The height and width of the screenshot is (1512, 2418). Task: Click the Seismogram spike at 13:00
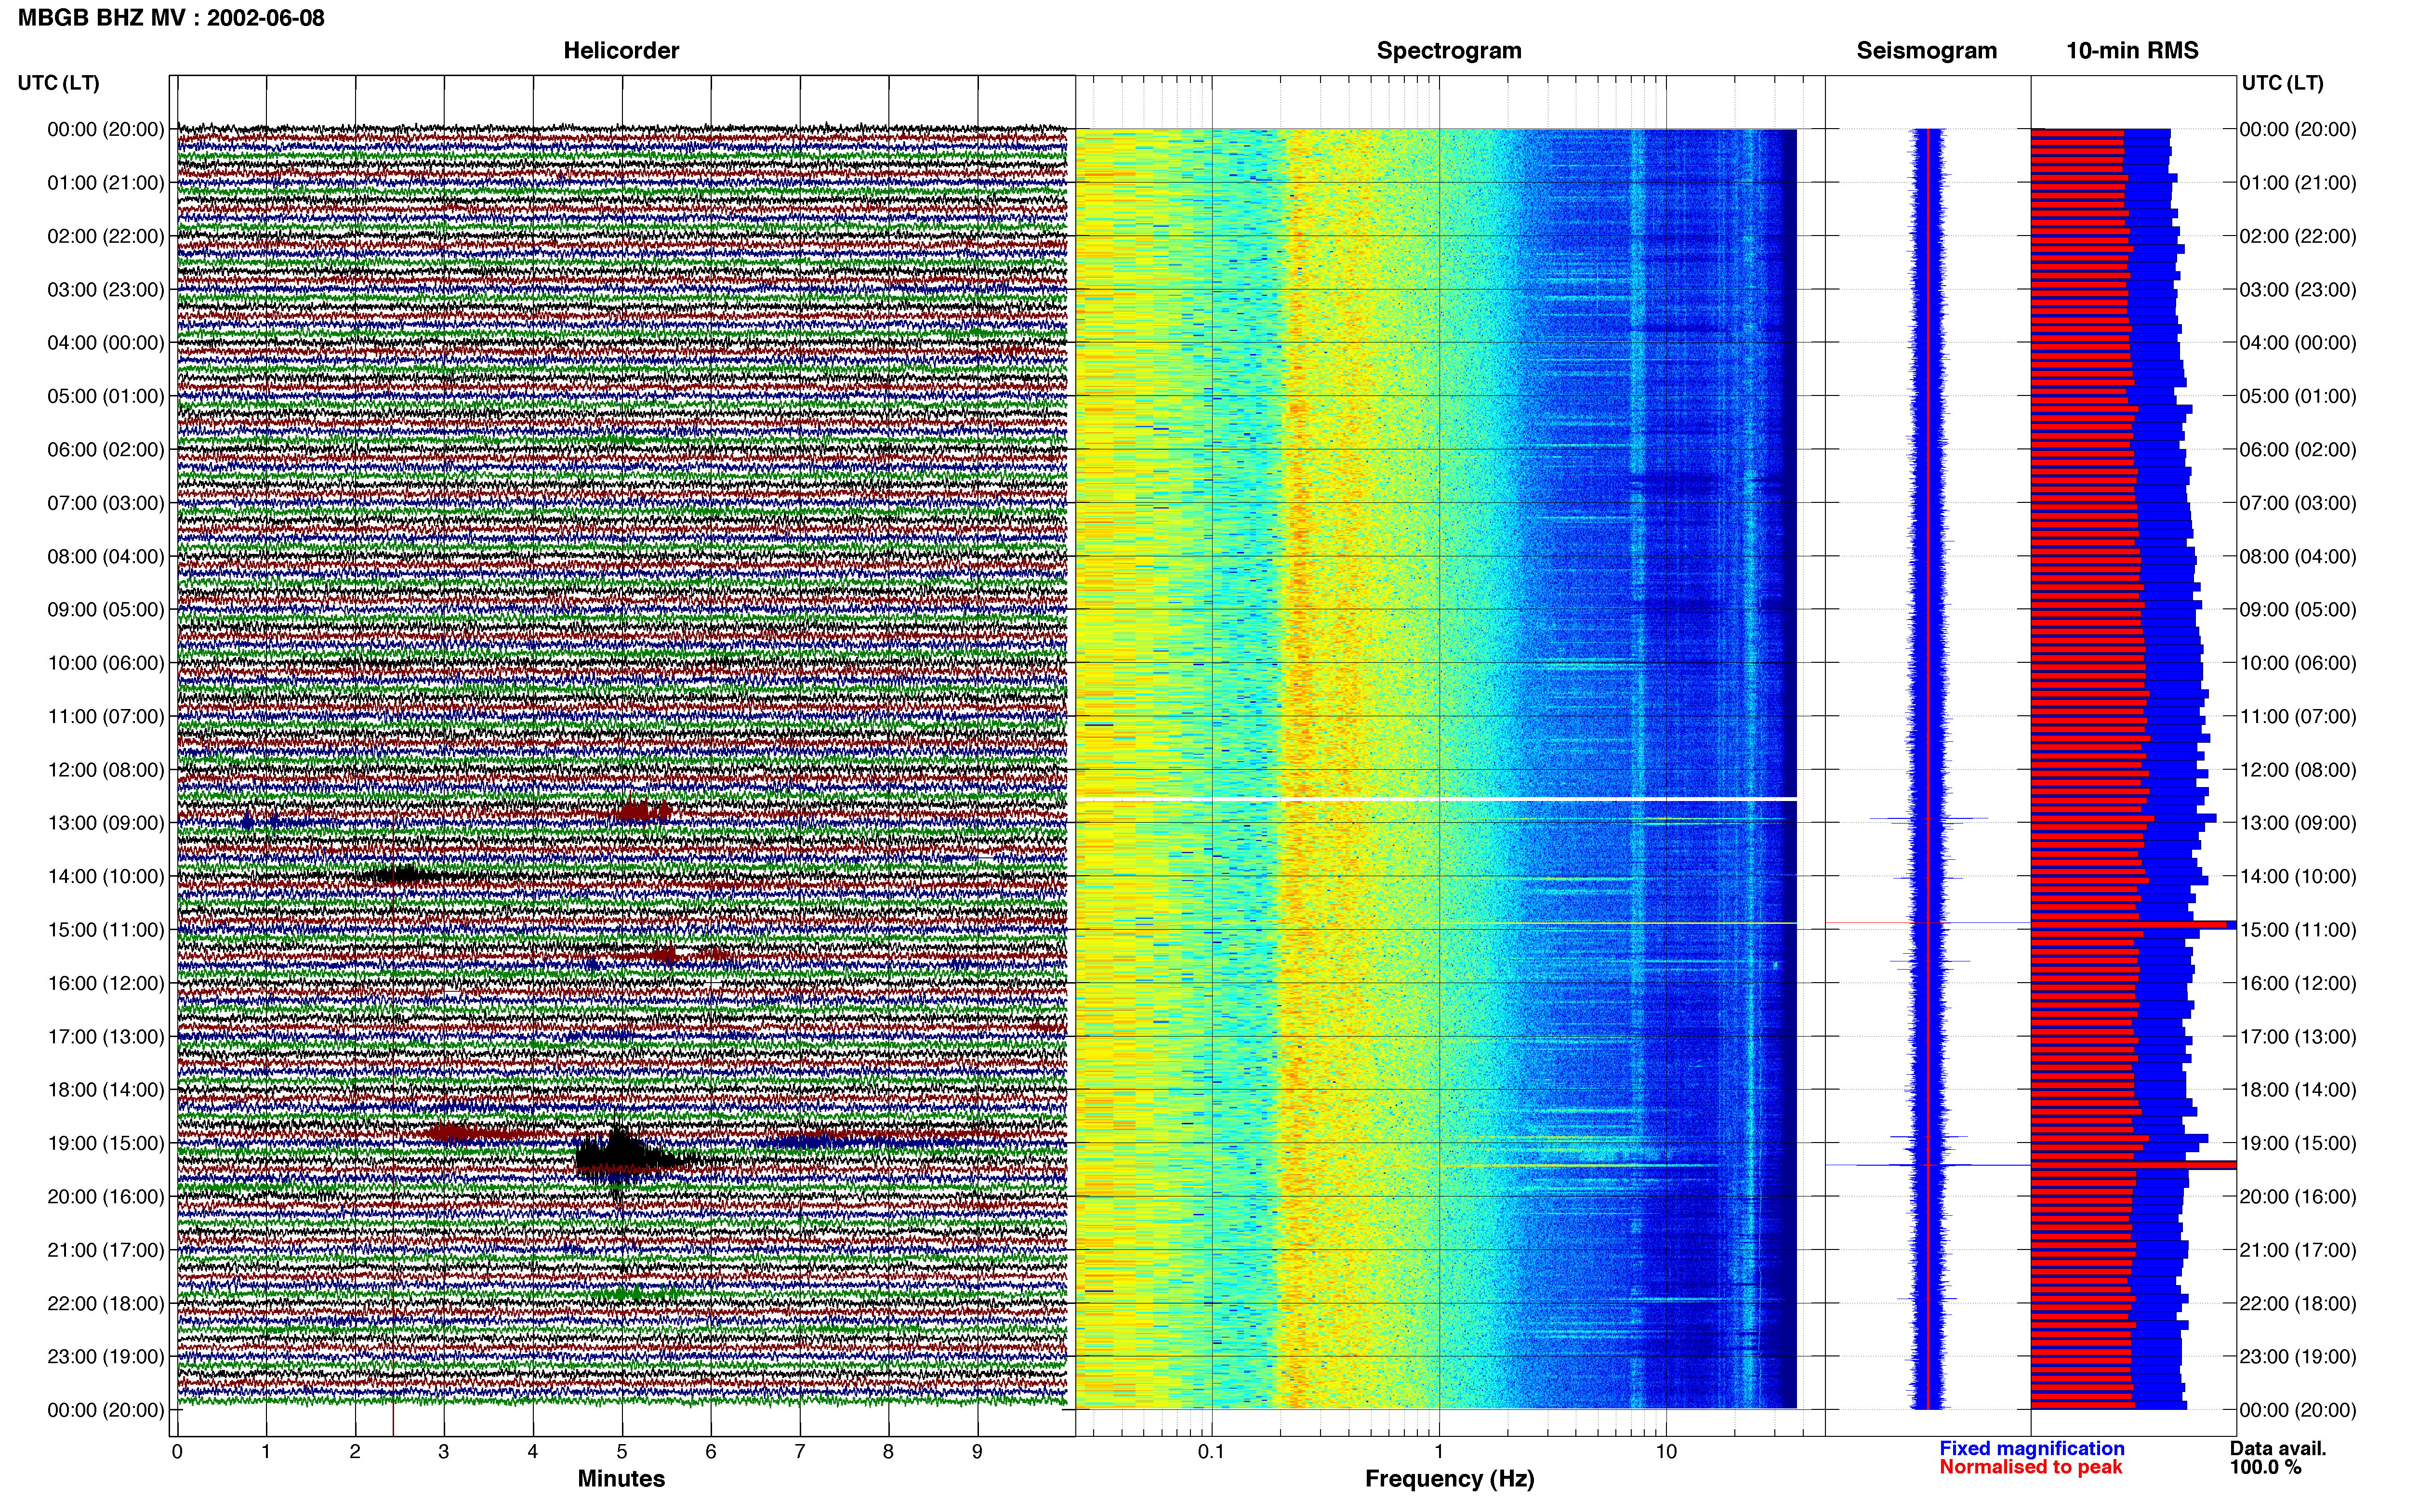(x=1928, y=819)
